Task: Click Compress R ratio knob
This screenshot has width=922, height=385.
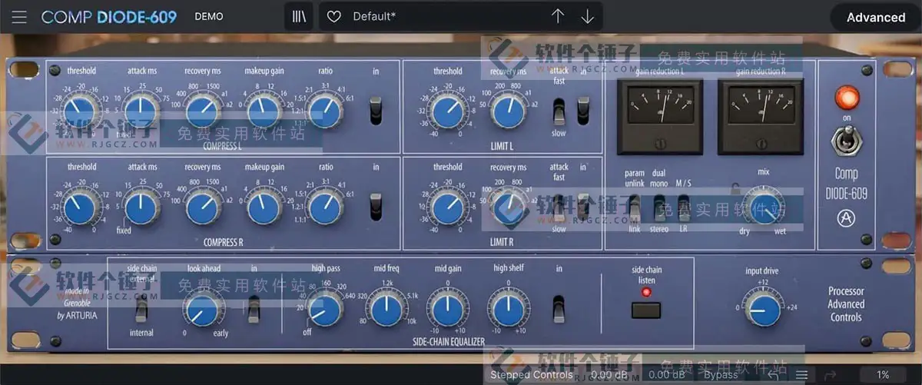Action: [x=325, y=207]
